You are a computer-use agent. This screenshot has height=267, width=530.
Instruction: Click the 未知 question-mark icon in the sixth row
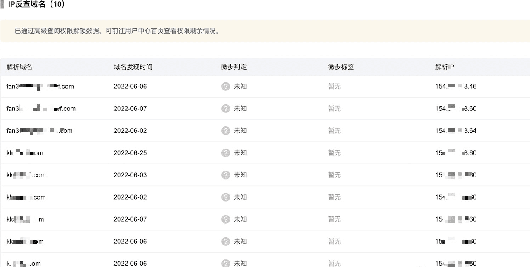pyautogui.click(x=226, y=197)
